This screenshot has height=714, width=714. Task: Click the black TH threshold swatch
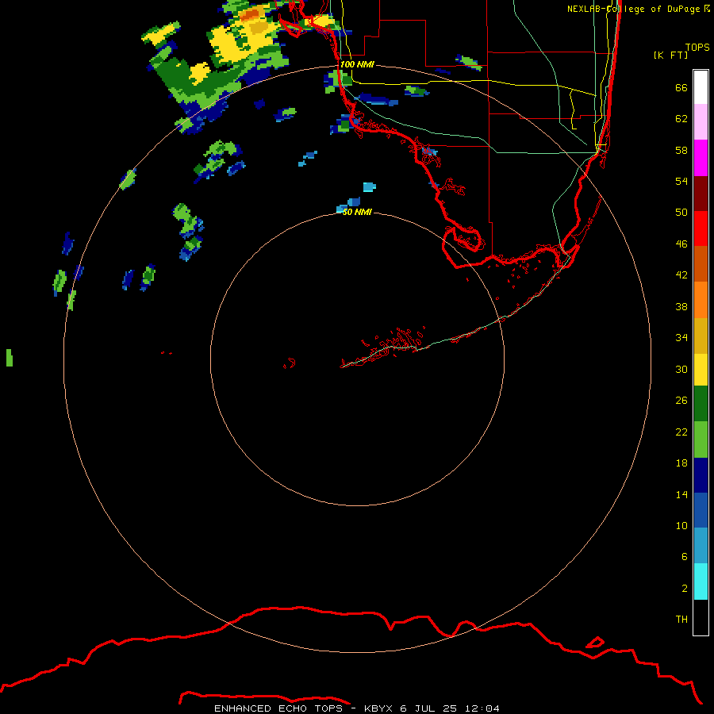click(x=701, y=617)
